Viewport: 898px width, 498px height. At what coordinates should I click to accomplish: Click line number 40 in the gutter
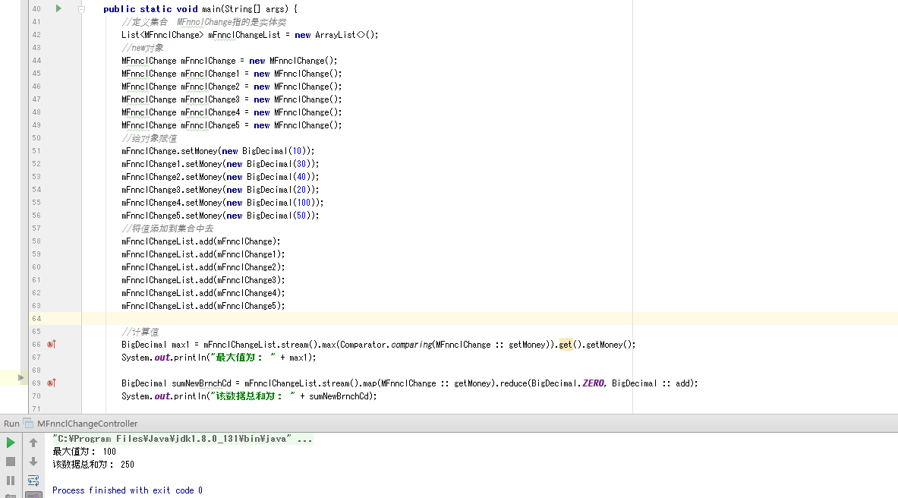36,9
